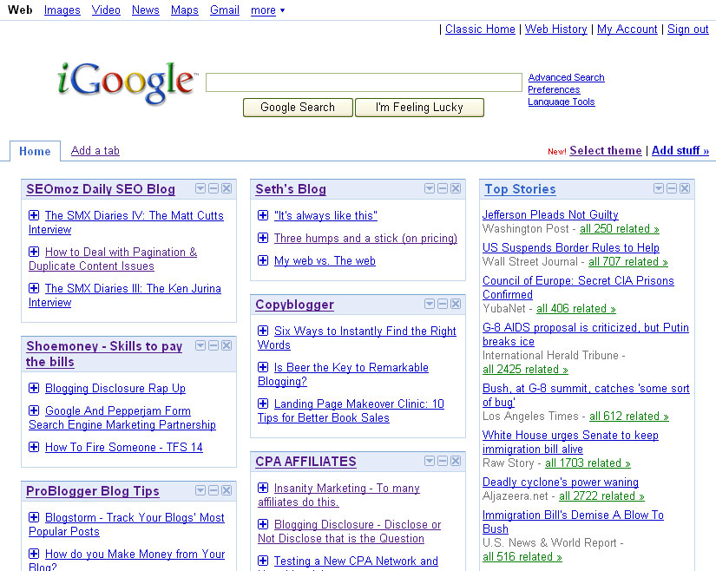
Task: Click the Google Search button
Action: 298,108
